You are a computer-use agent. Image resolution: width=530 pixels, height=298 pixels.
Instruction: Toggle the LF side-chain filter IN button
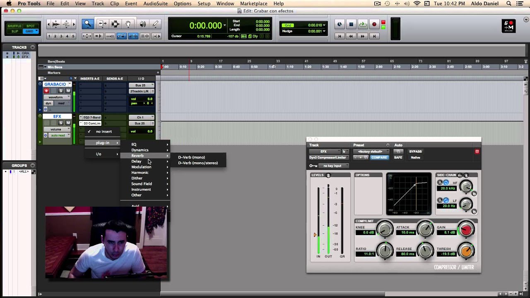pos(474,211)
